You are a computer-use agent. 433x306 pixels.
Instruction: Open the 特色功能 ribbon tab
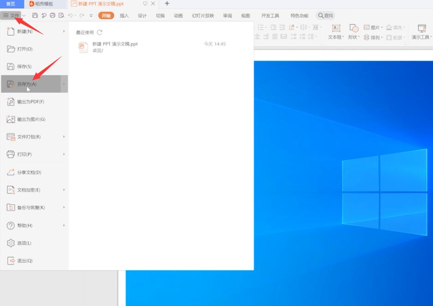[x=299, y=16]
